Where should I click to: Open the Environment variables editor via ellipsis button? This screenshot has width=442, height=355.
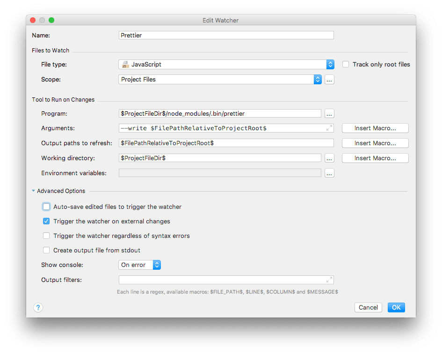(x=329, y=173)
